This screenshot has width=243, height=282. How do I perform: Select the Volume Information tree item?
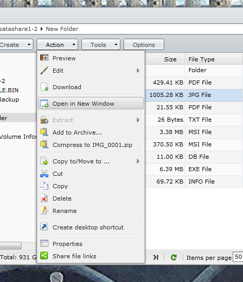pos(18,137)
